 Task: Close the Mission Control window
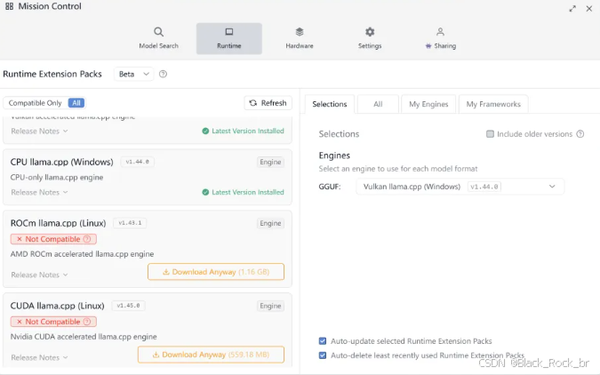tap(589, 8)
